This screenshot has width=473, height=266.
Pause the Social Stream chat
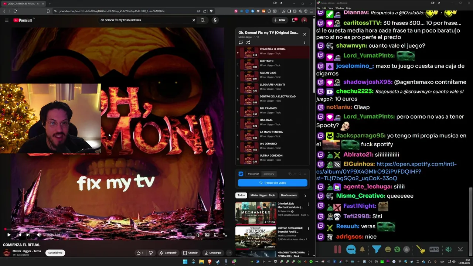tap(338, 249)
